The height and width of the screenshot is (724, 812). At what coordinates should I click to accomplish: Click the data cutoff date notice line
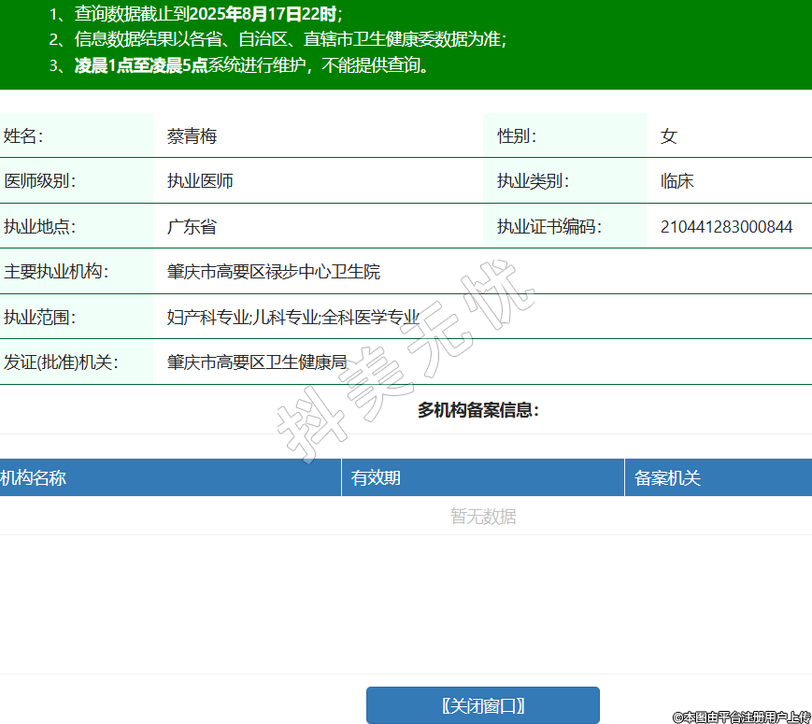point(196,14)
